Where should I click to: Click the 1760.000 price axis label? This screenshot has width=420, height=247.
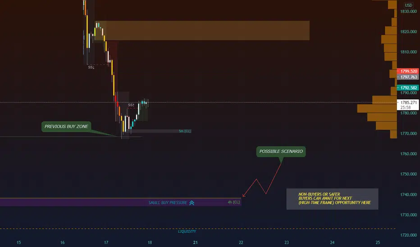tap(408, 154)
